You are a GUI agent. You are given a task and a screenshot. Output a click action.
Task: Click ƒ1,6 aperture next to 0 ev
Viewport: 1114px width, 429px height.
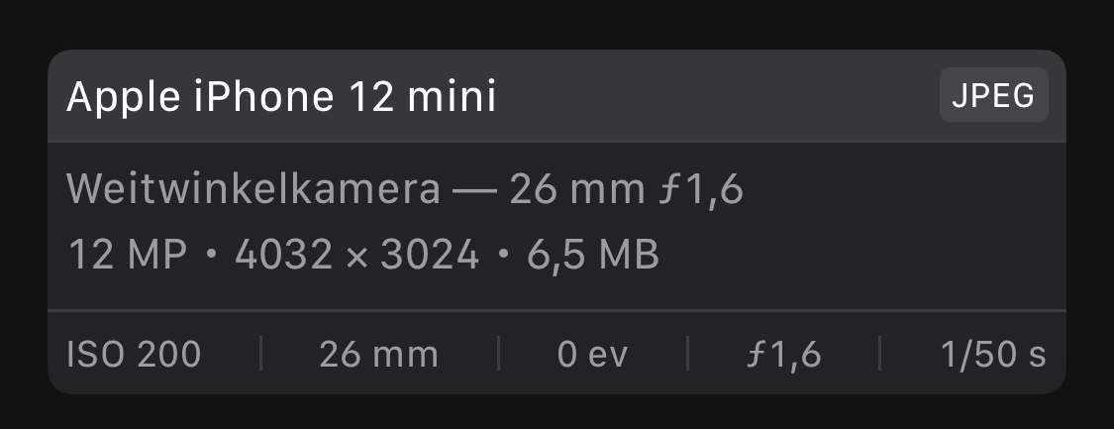coord(782,354)
